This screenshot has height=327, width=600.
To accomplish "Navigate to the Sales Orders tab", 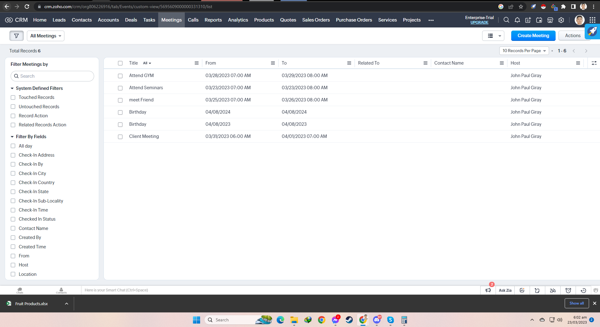I will [316, 20].
